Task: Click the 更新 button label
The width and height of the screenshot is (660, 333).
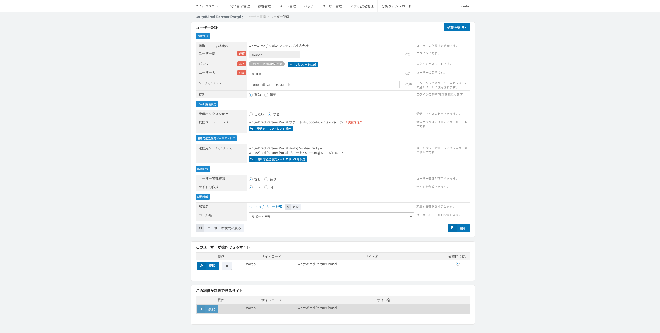Action: point(463,228)
